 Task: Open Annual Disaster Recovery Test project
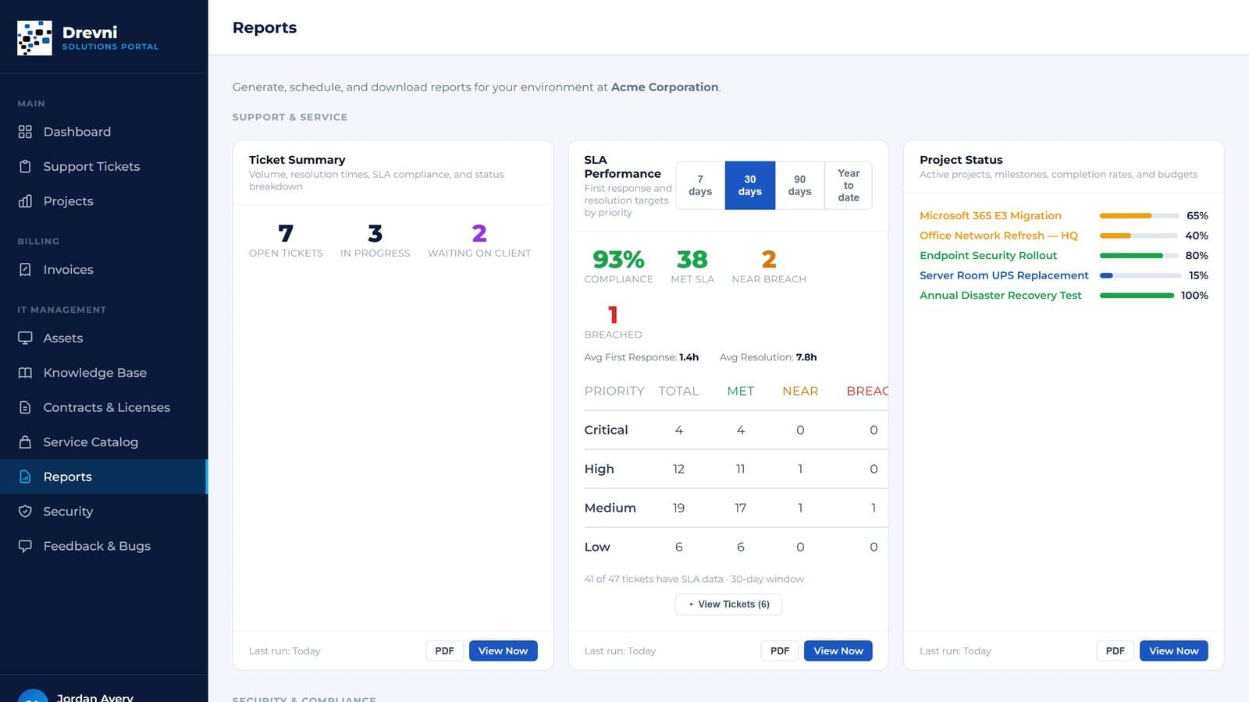click(1001, 296)
